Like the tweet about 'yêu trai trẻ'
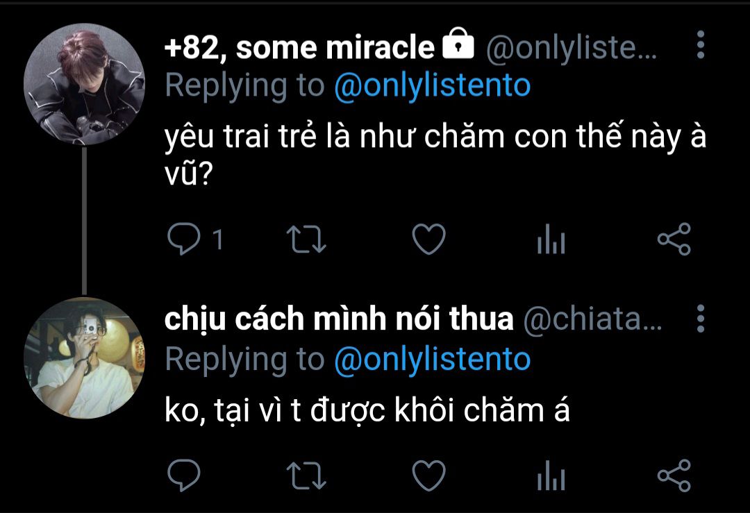750x513 pixels. pyautogui.click(x=428, y=239)
